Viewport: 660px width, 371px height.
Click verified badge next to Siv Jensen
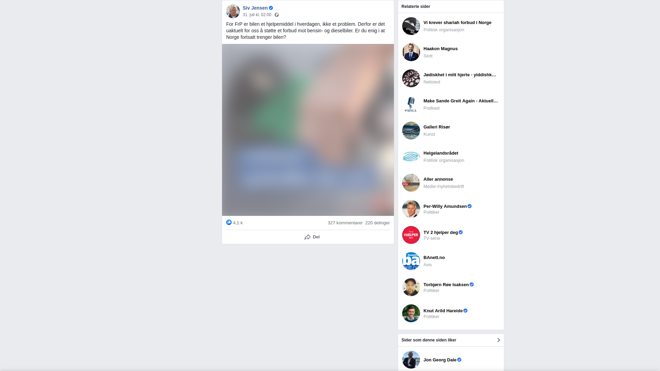tap(271, 8)
